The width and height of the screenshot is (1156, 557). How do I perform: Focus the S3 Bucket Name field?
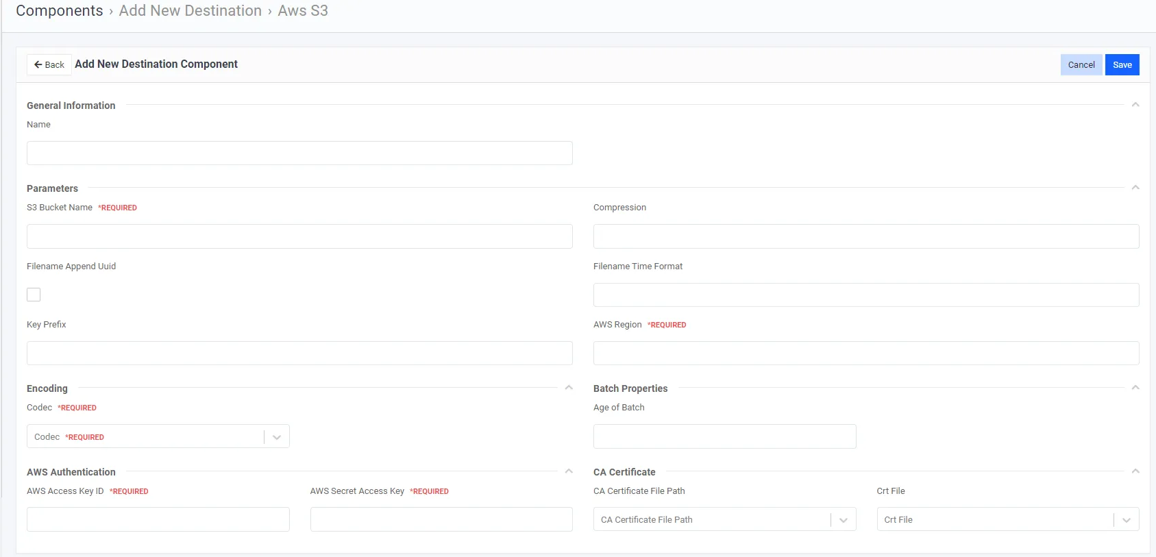(299, 236)
